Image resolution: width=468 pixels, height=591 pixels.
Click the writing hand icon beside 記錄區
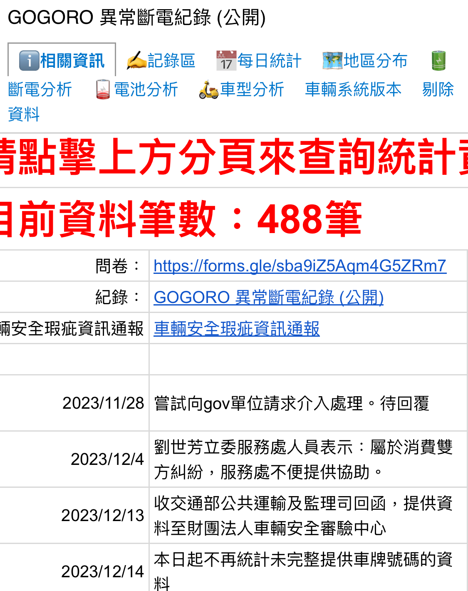click(137, 61)
